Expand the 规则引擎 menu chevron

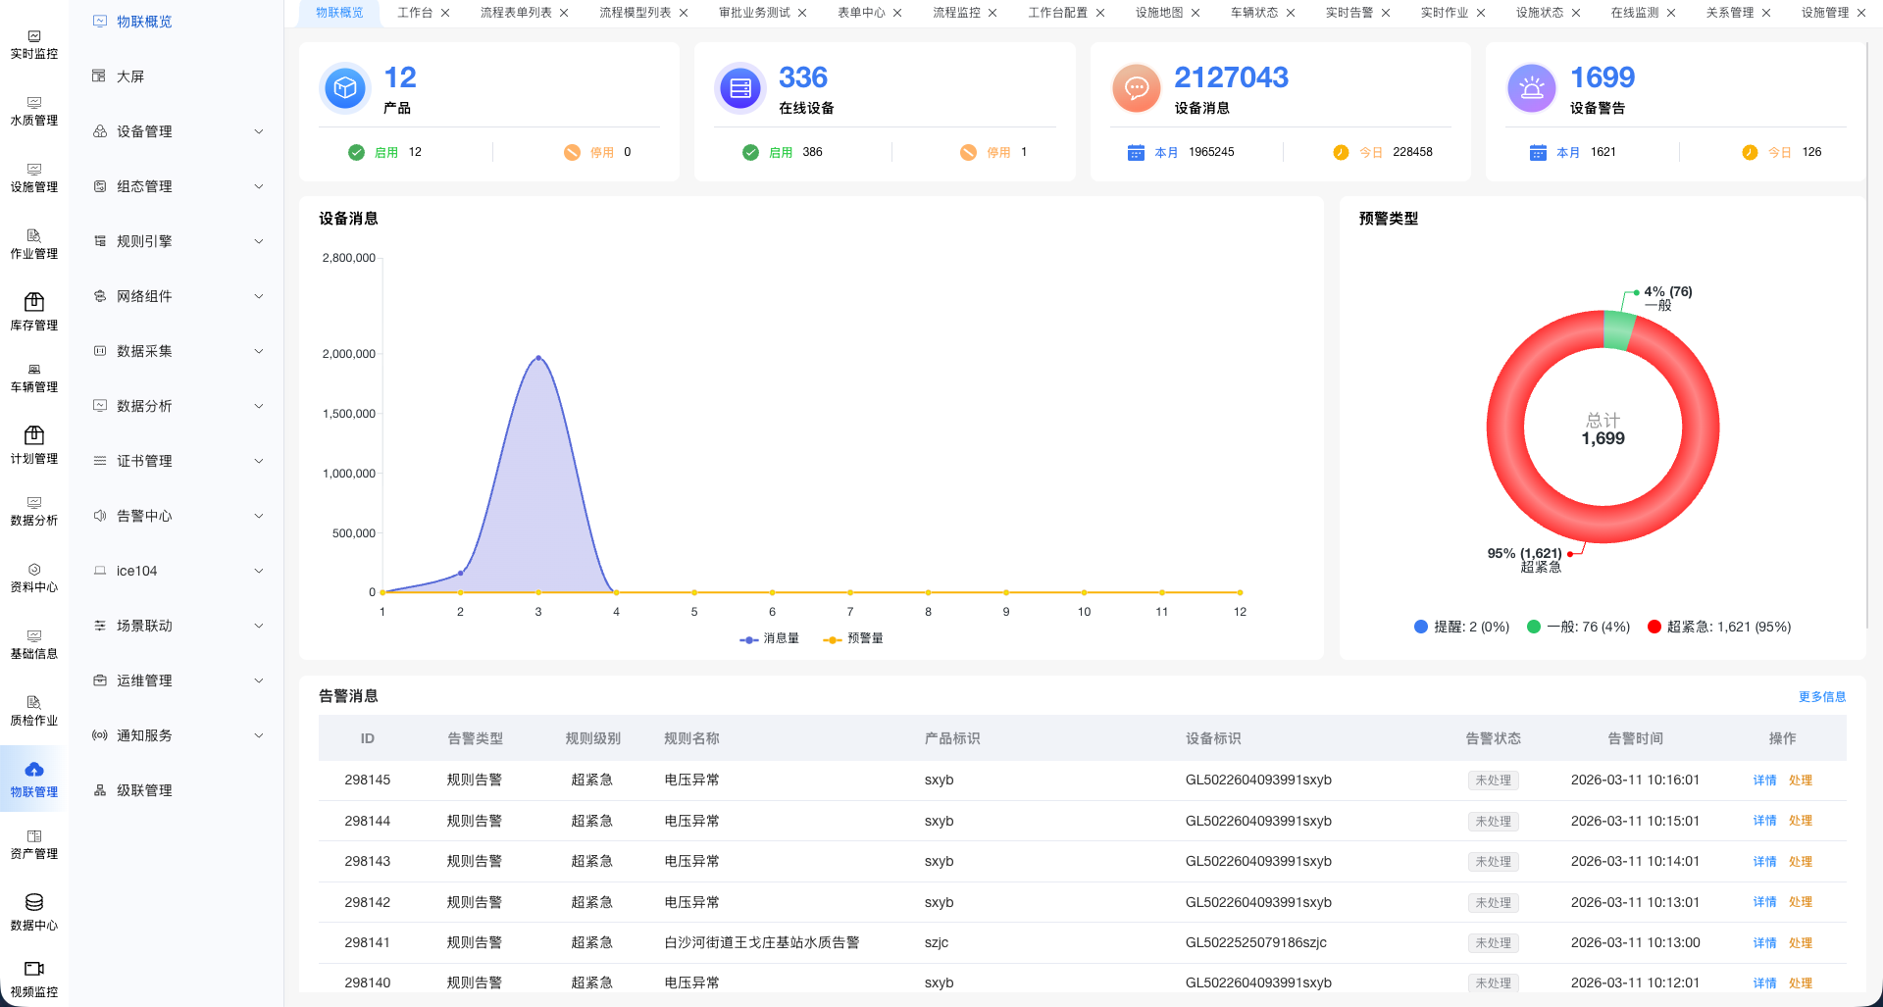click(x=259, y=241)
